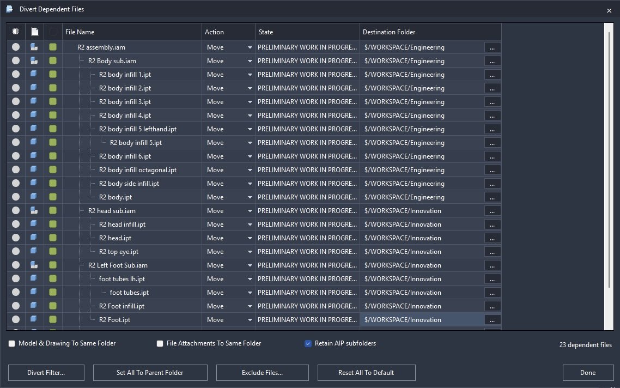Enable File Attachments To Same Folder

(160, 344)
